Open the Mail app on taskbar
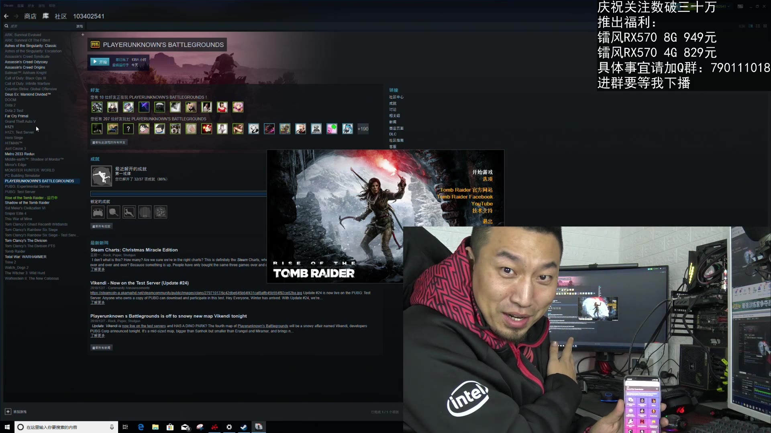 tap(185, 427)
